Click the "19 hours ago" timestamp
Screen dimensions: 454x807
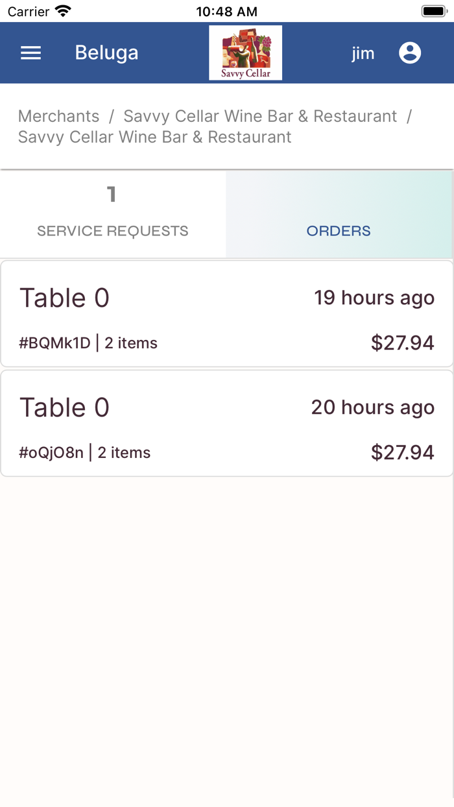point(374,298)
